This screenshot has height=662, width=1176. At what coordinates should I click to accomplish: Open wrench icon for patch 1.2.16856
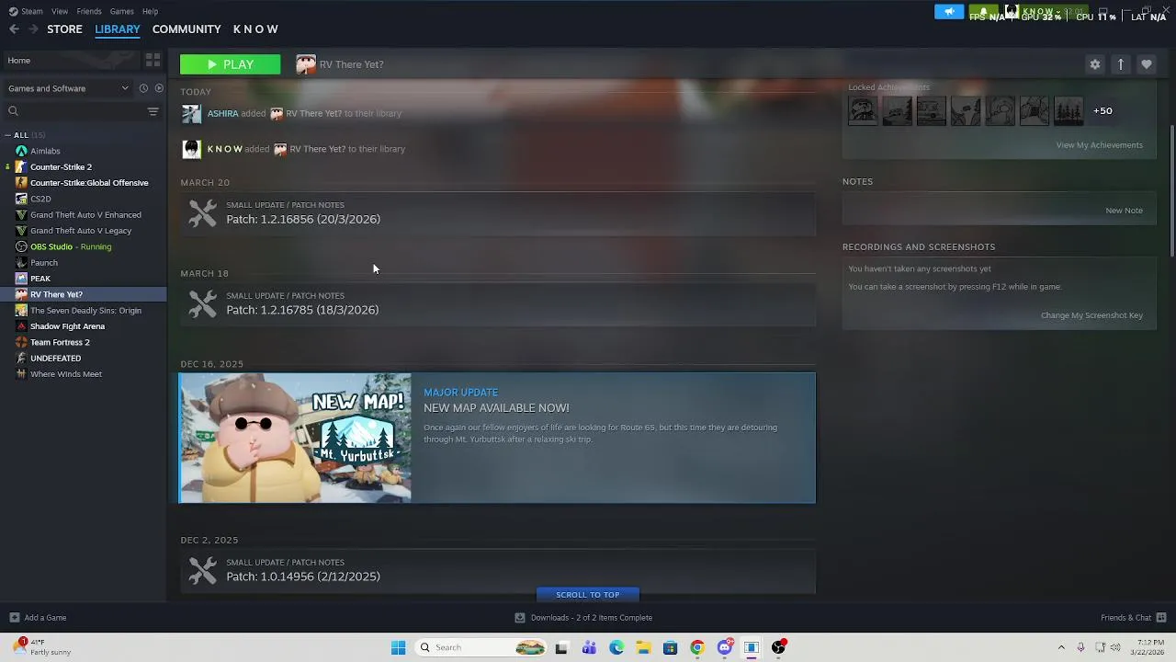tap(202, 212)
